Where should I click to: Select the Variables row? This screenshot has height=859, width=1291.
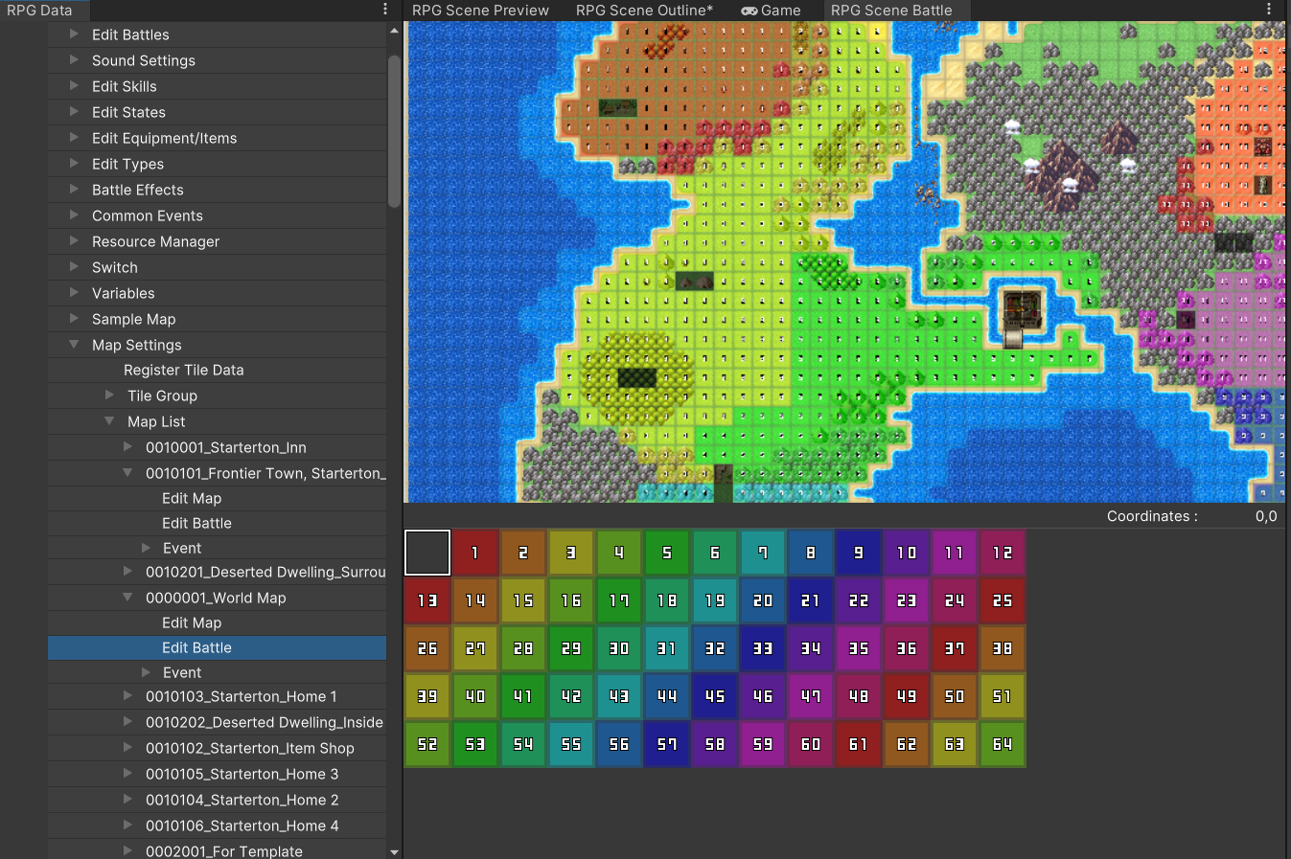217,293
